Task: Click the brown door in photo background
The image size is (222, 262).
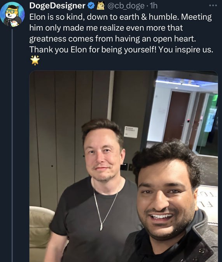Action: [177, 117]
